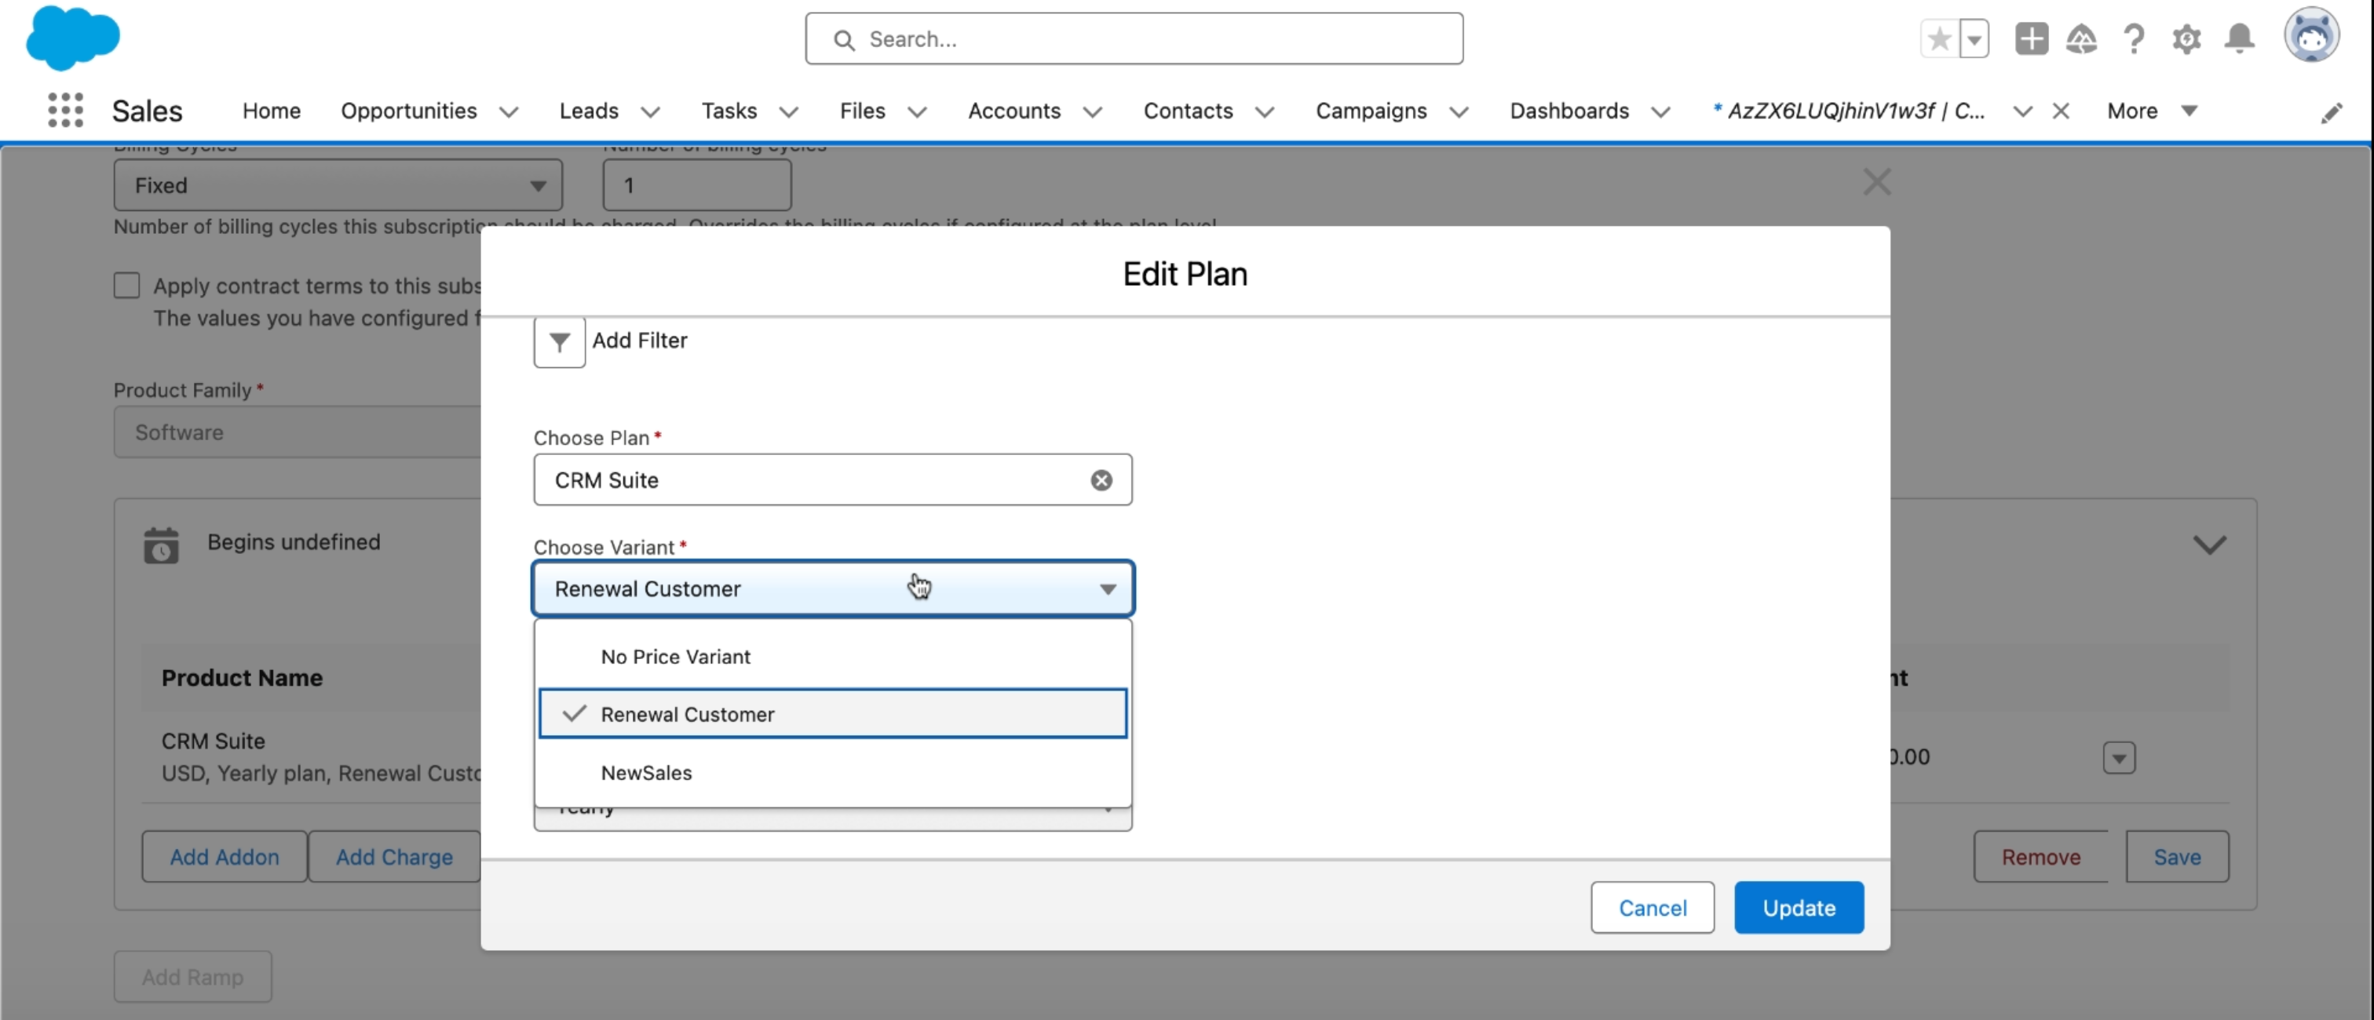Clear the CRM Suite plan selection
Image resolution: width=2374 pixels, height=1020 pixels.
pos(1101,480)
